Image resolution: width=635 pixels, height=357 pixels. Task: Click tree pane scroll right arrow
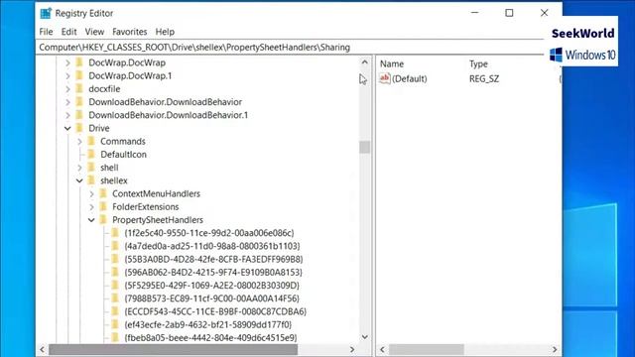point(352,349)
